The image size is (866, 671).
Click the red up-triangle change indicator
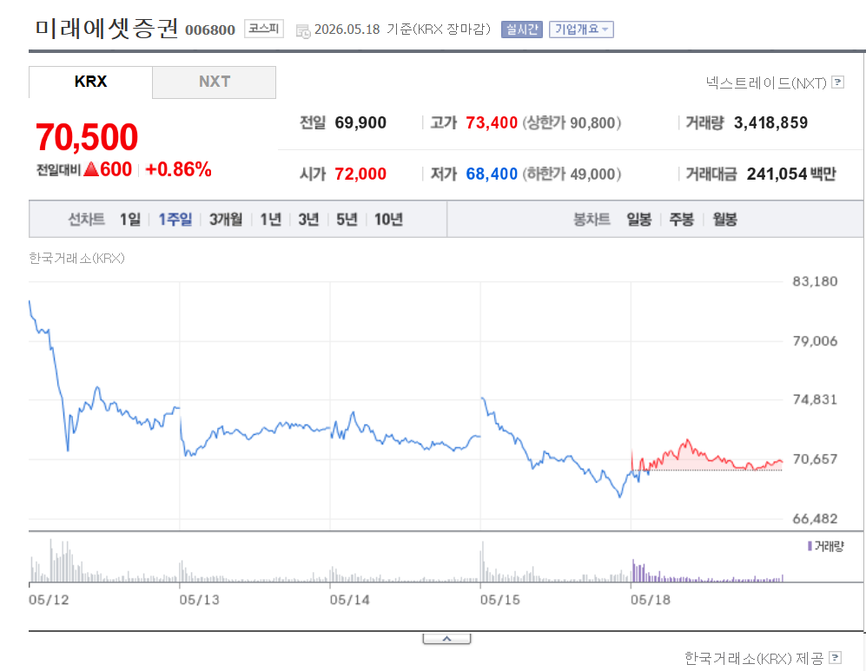click(91, 169)
